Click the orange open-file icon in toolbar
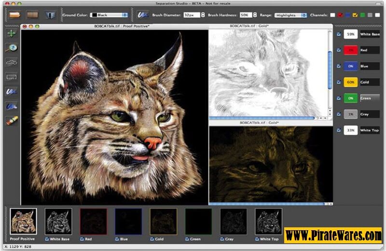This screenshot has width=386, height=251. [x=15, y=15]
